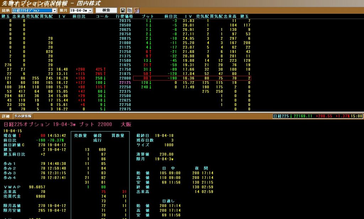This screenshot has height=219, width=364.
Task: Click the 検索 search button
Action: pyautogui.click(x=106, y=10)
